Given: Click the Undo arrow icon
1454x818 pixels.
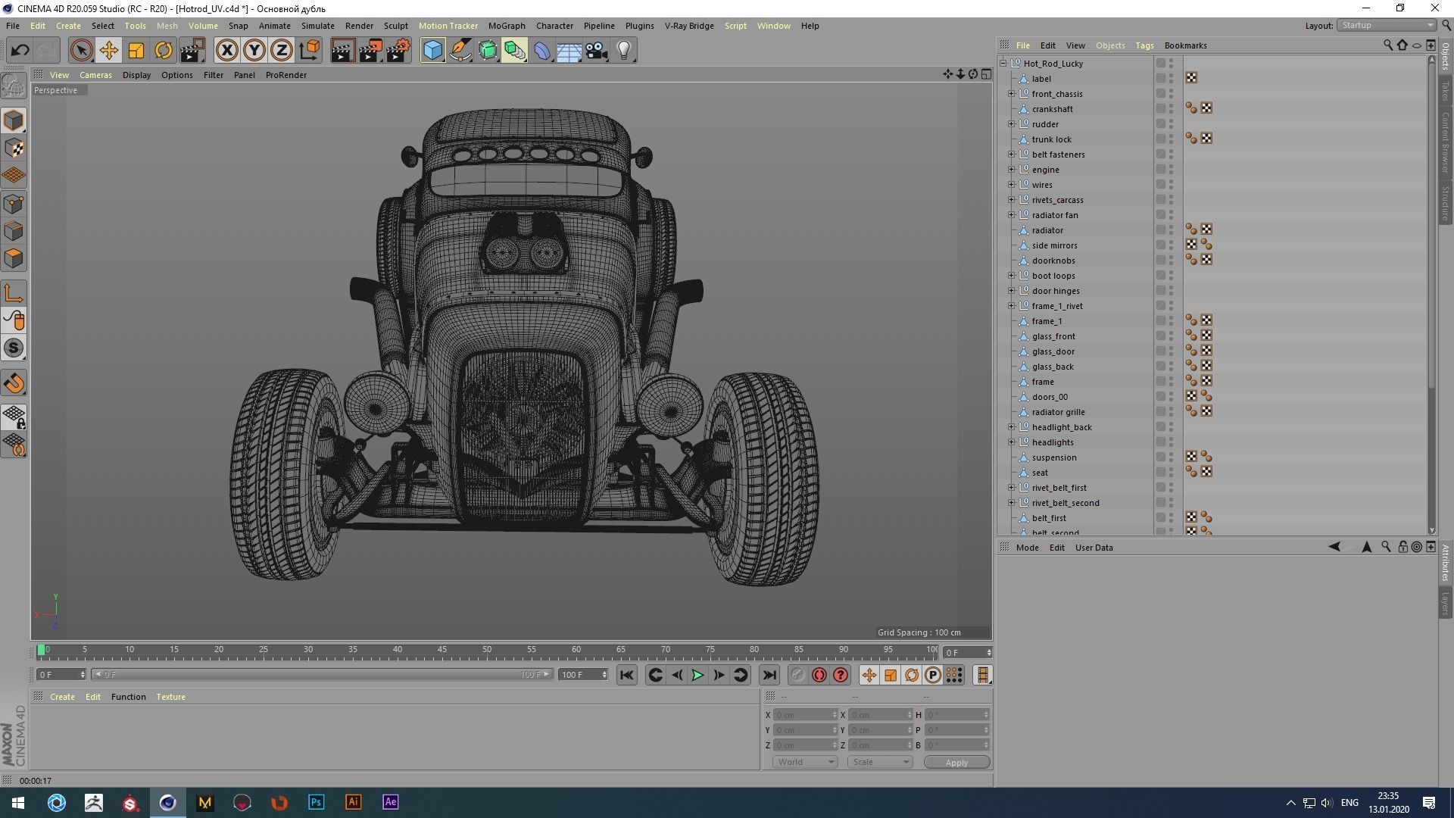Looking at the screenshot, I should pyautogui.click(x=20, y=51).
